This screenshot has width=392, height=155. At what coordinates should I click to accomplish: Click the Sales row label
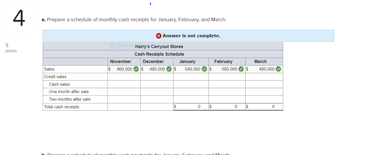pos(49,69)
